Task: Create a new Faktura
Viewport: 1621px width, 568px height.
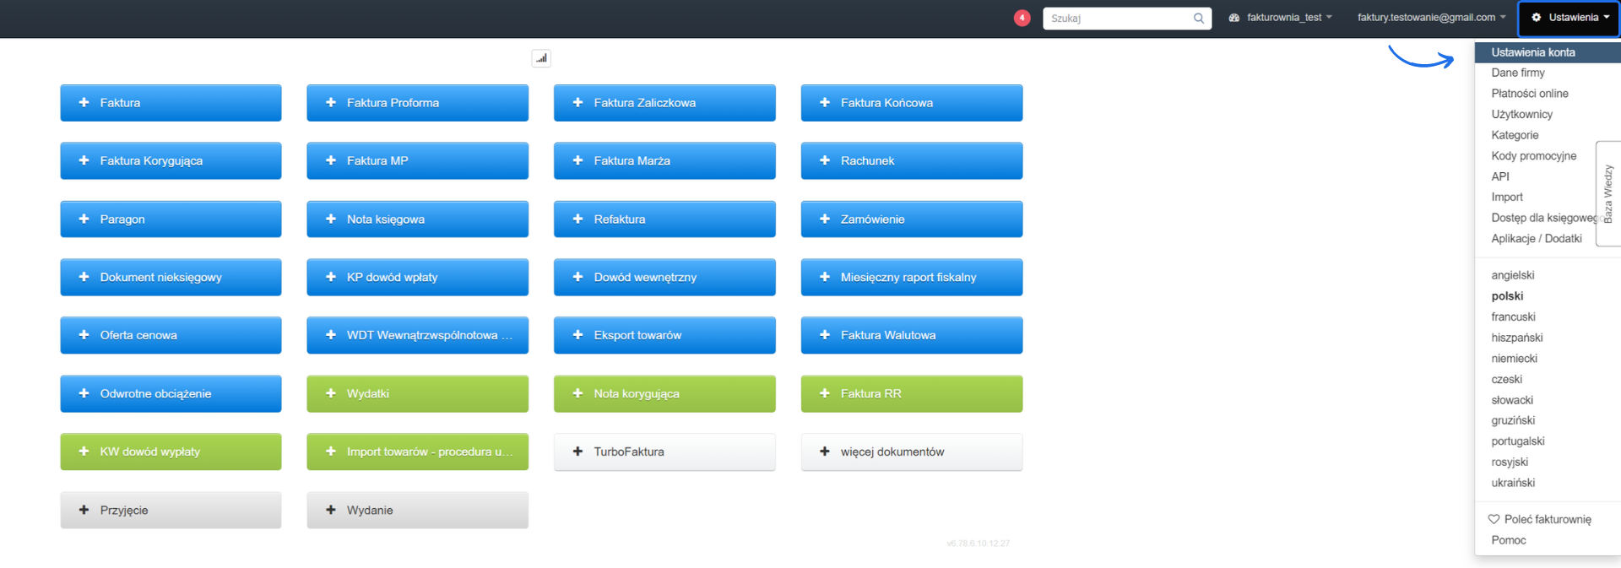Action: tap(171, 103)
